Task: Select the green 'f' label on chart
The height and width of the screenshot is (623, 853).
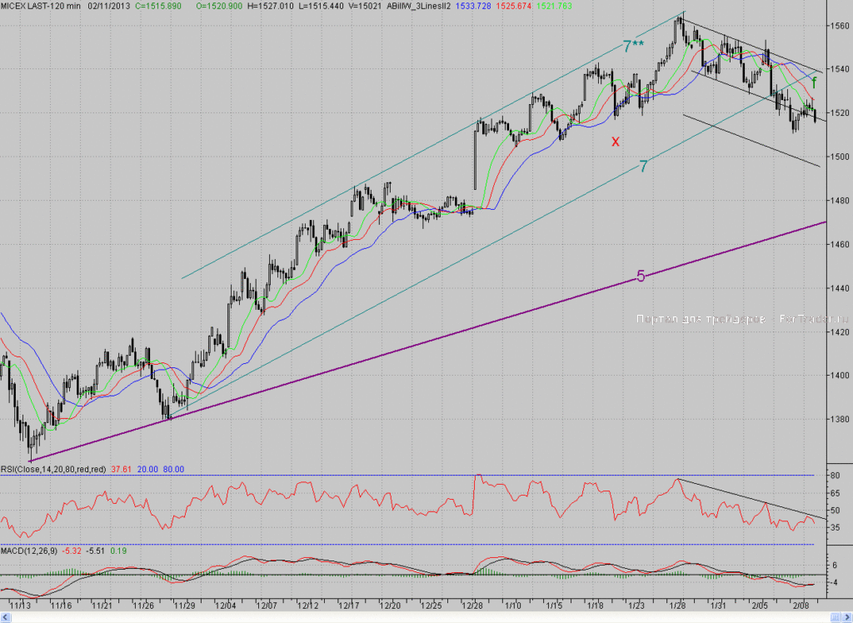Action: pos(815,82)
